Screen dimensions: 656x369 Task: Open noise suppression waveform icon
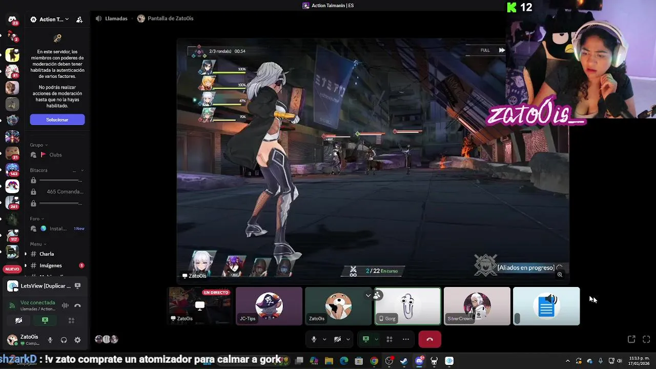(65, 305)
